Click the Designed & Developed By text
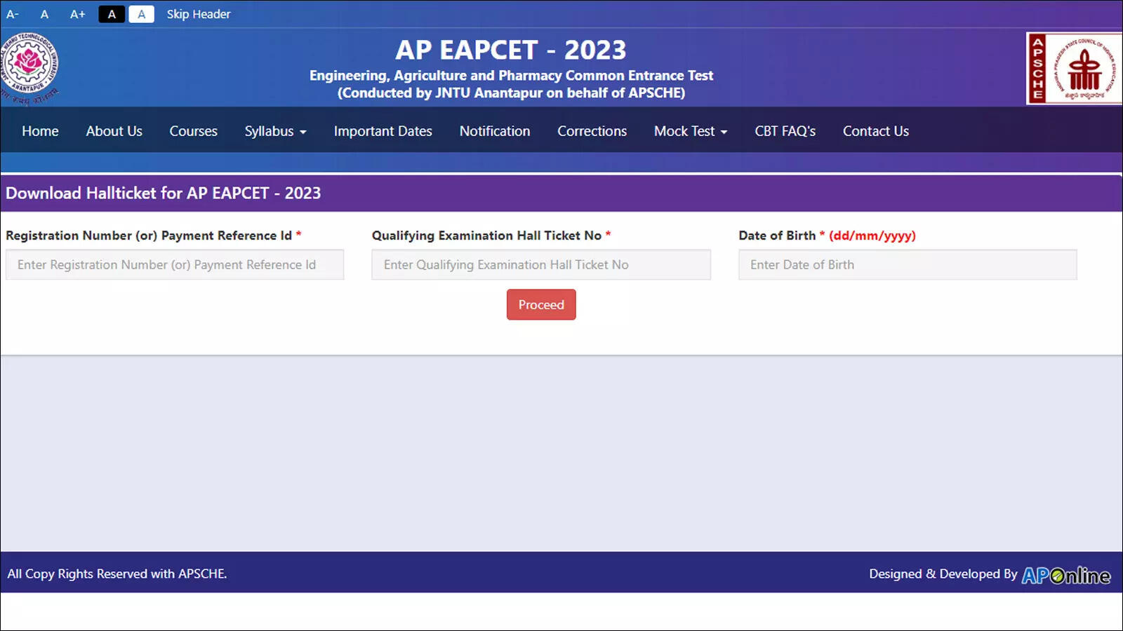This screenshot has height=631, width=1123. coord(943,574)
